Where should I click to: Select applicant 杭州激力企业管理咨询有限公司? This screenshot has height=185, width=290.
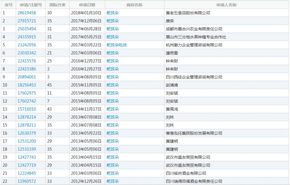194,45
